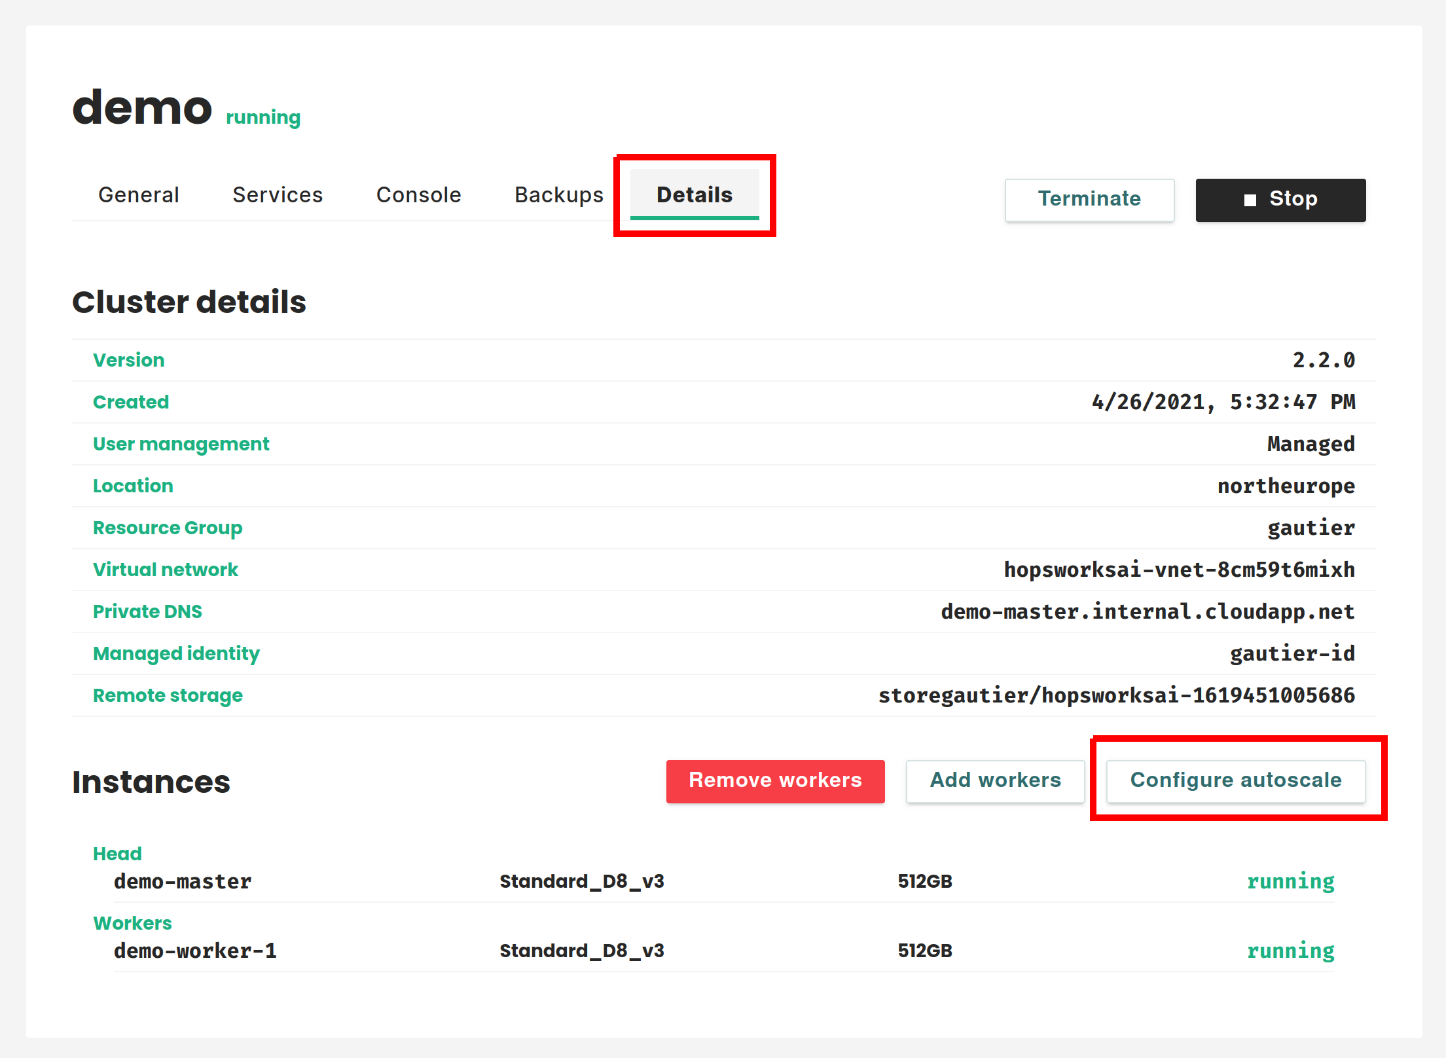Click the Private DNS label
Screen dimensions: 1446x1058
(x=147, y=611)
